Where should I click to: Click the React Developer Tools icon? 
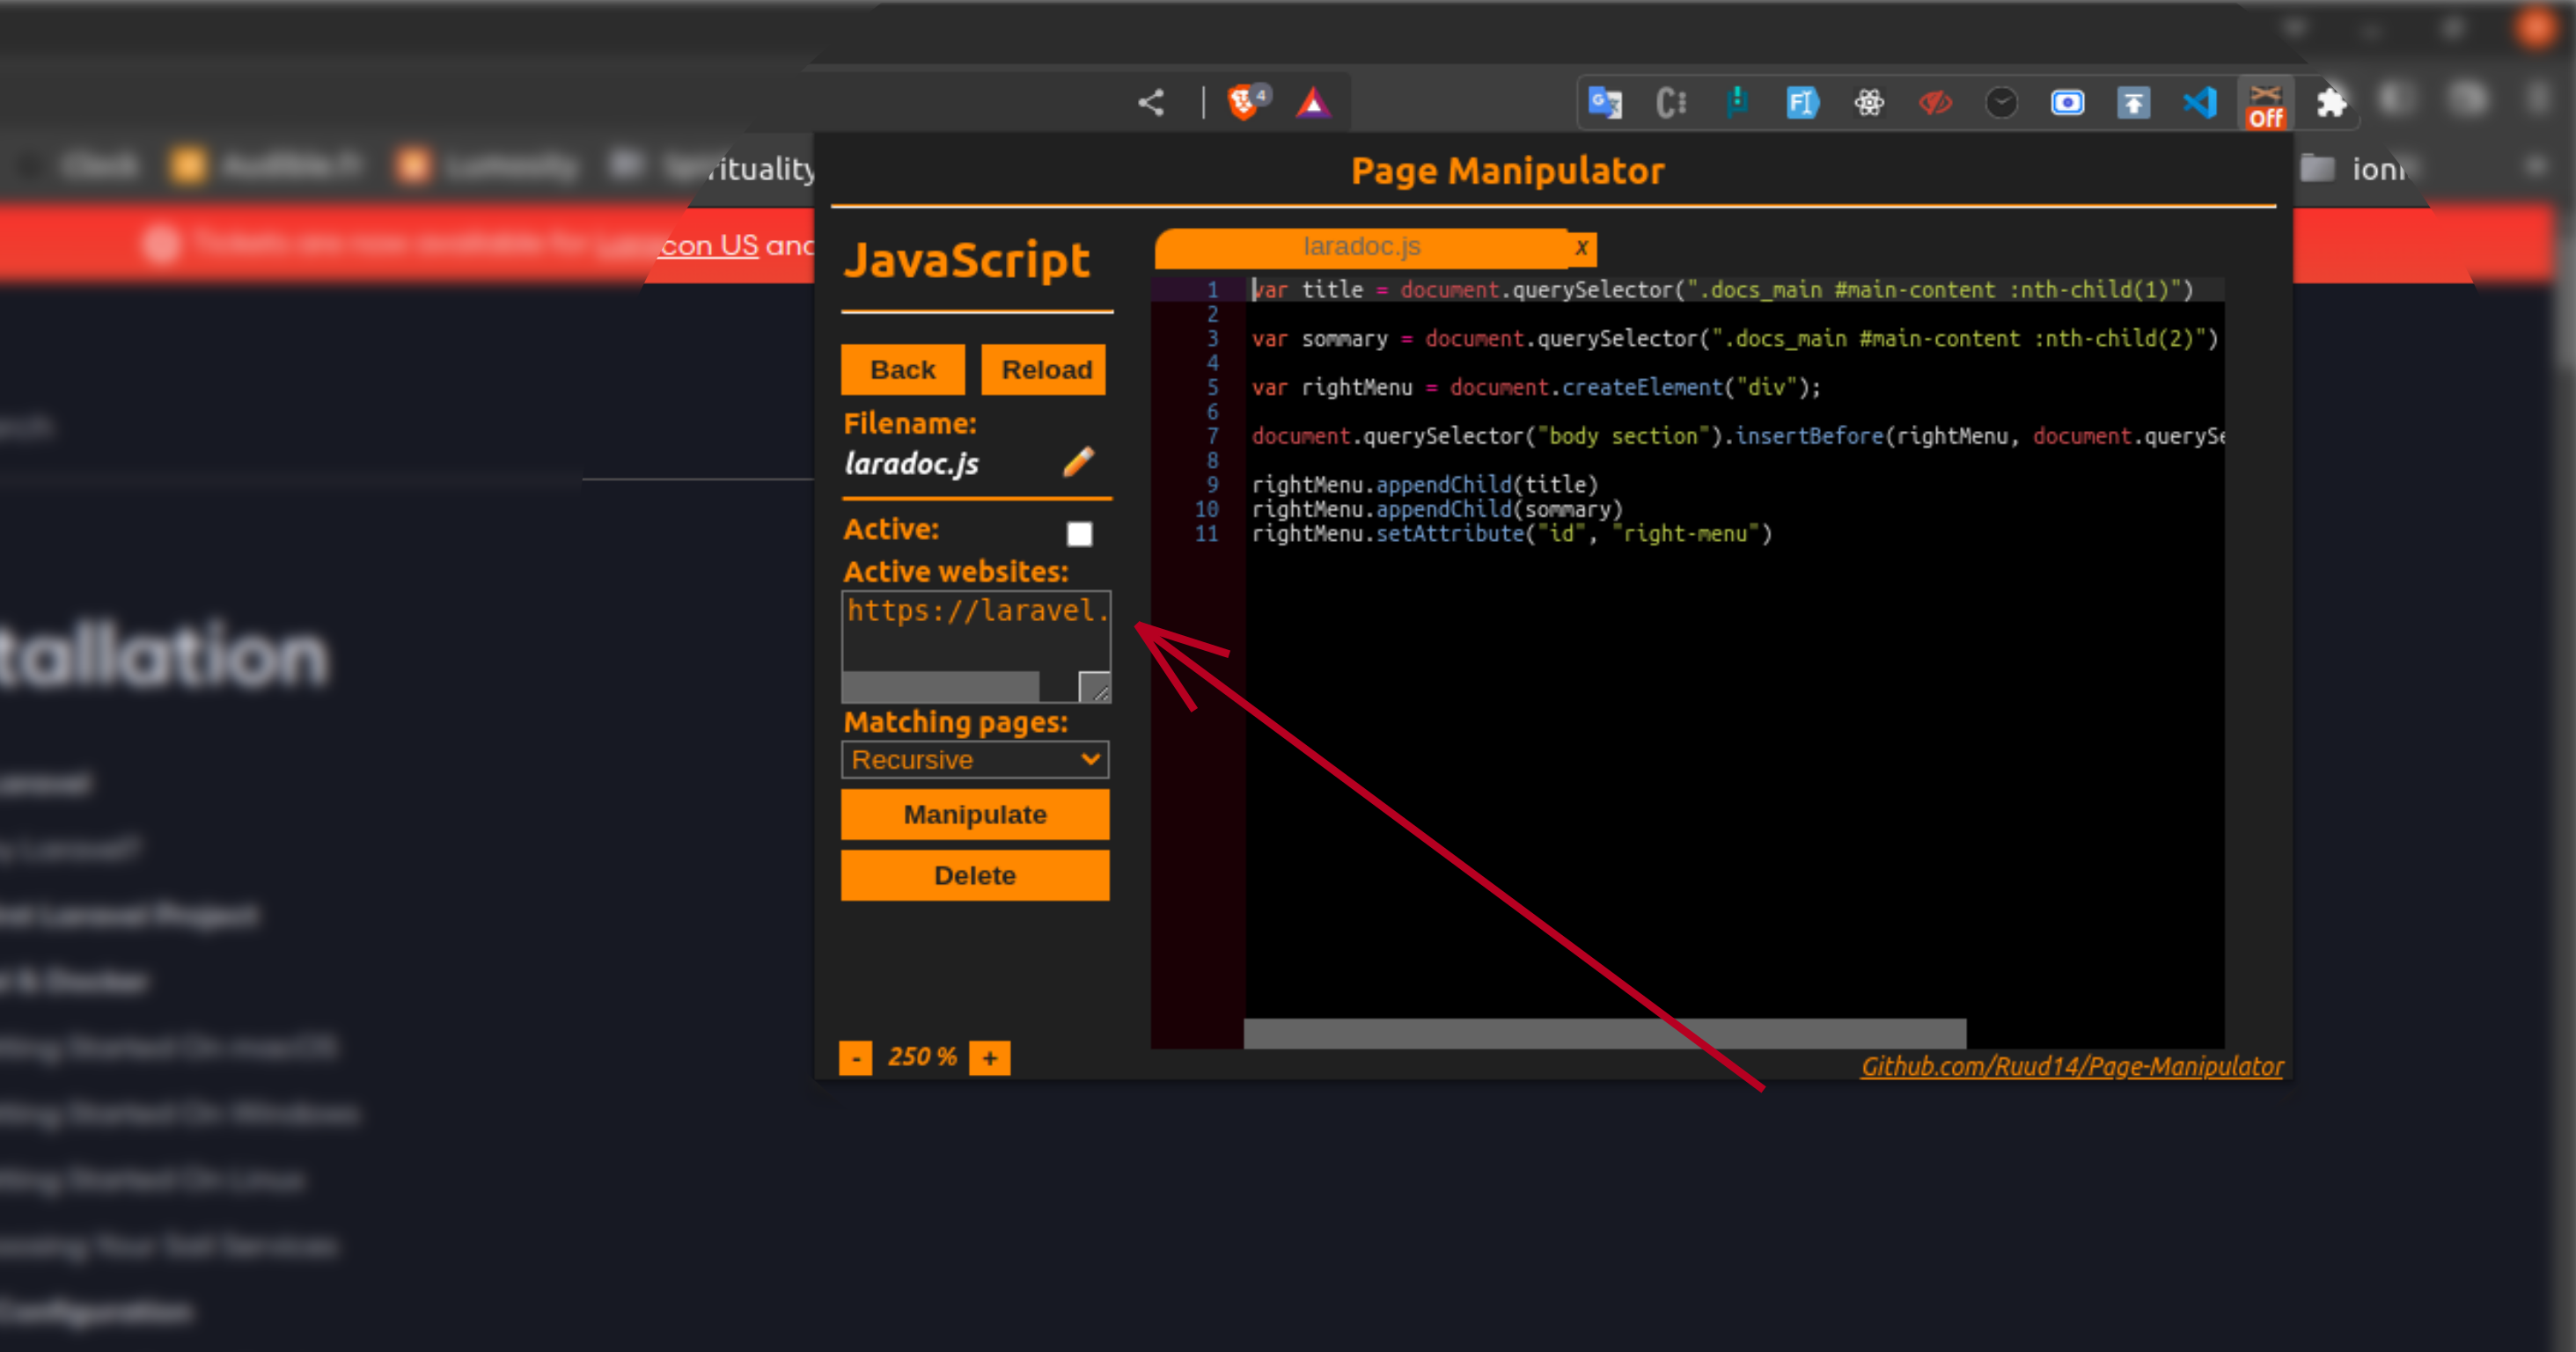[1868, 102]
